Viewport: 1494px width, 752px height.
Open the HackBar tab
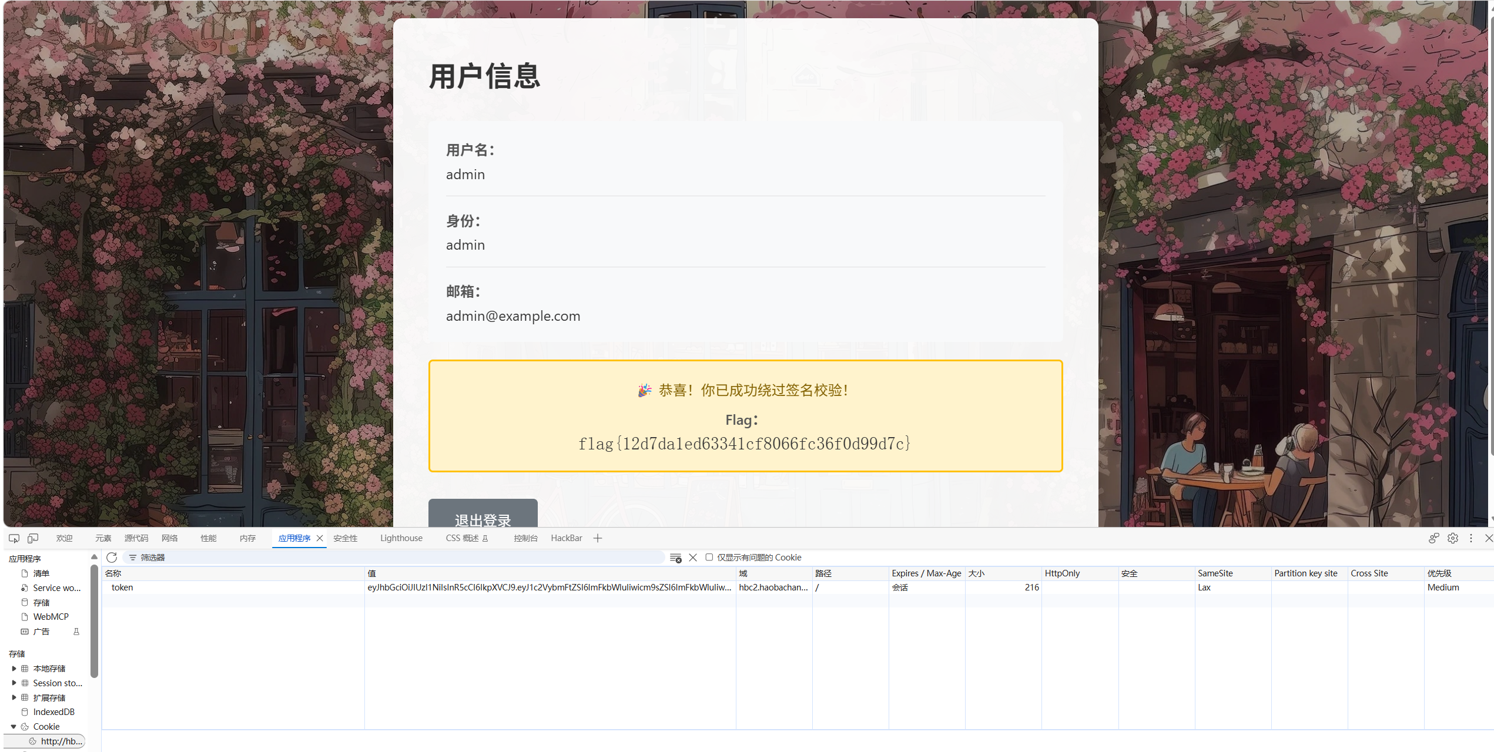point(567,538)
